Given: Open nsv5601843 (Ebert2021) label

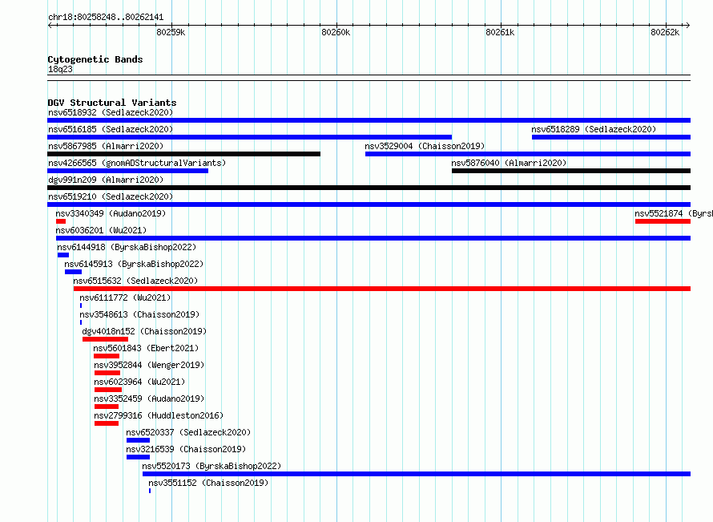Looking at the screenshot, I should pos(146,348).
